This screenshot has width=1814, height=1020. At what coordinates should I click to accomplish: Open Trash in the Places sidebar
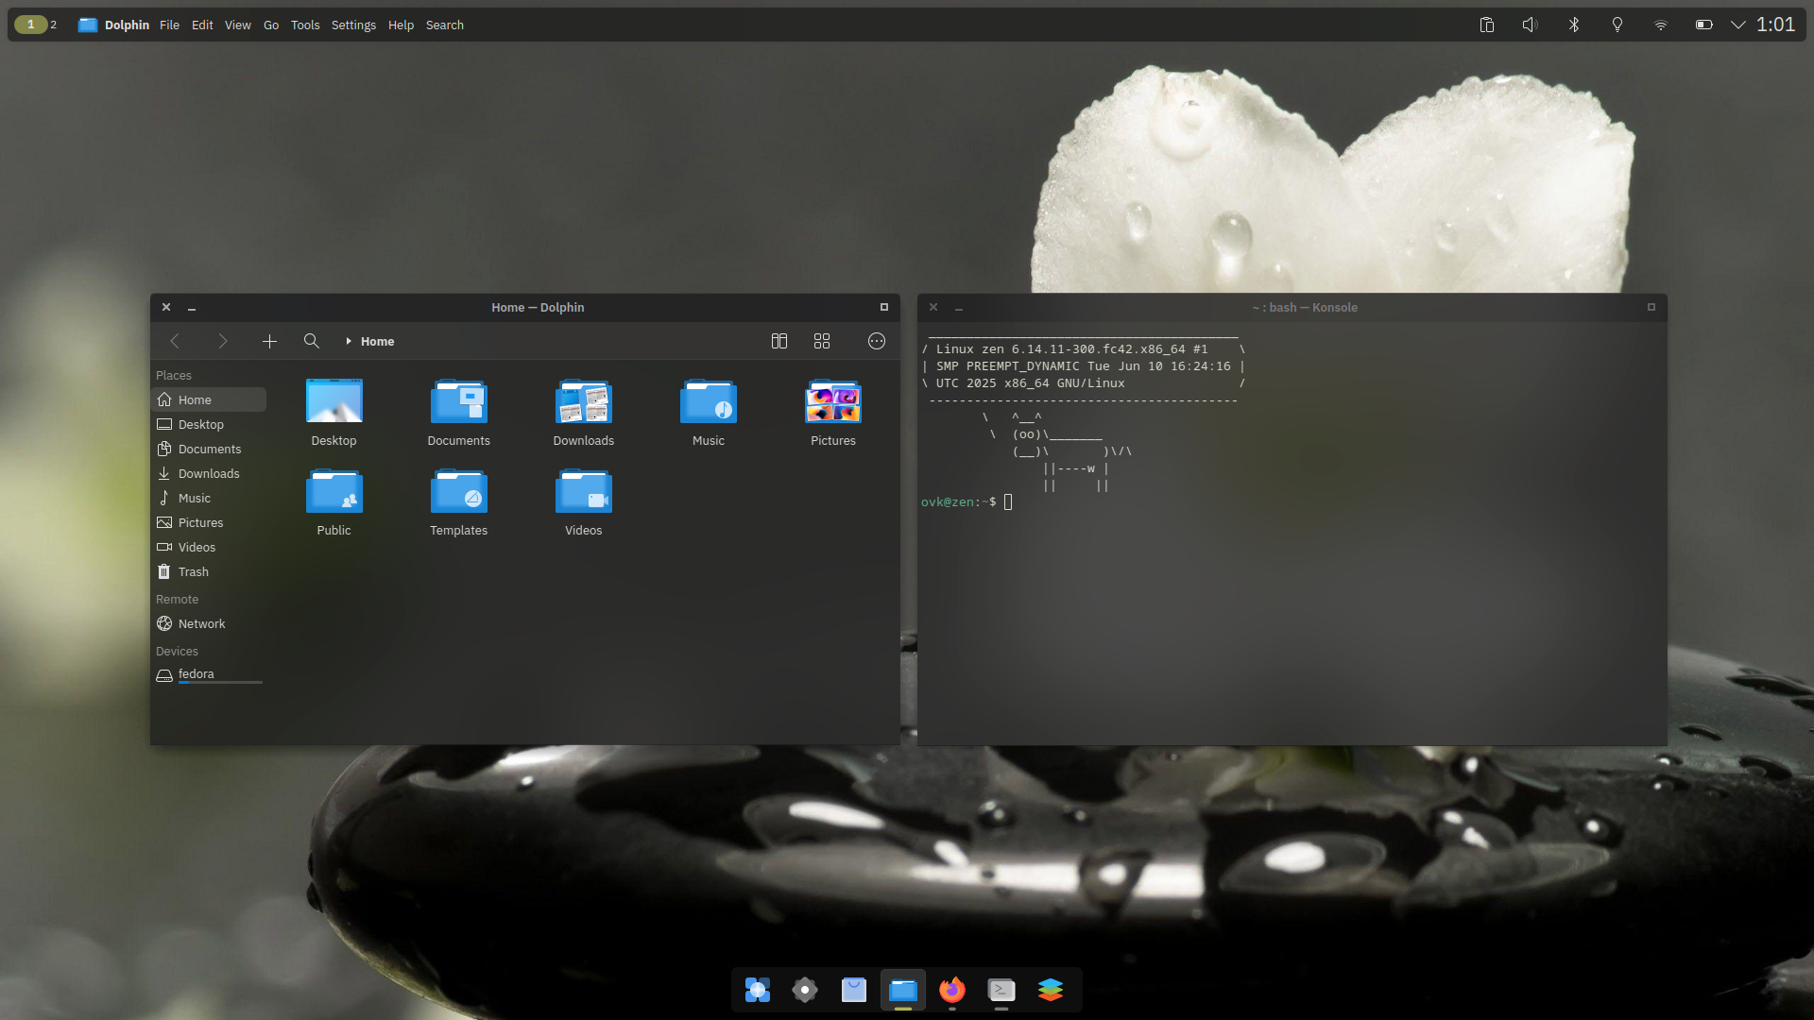point(209,571)
